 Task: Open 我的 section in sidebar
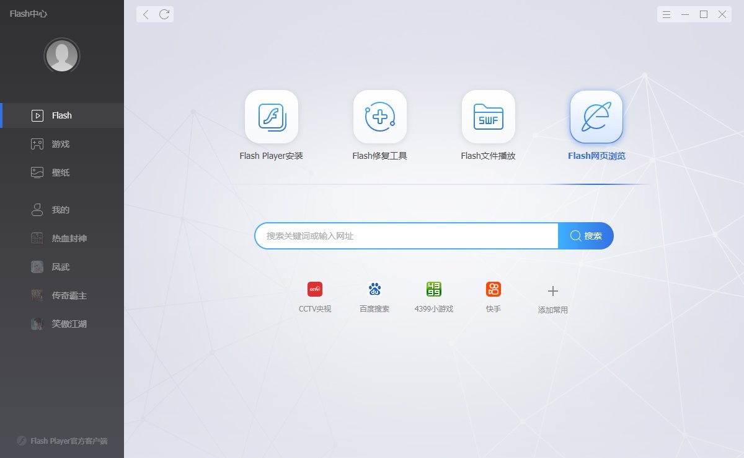61,210
